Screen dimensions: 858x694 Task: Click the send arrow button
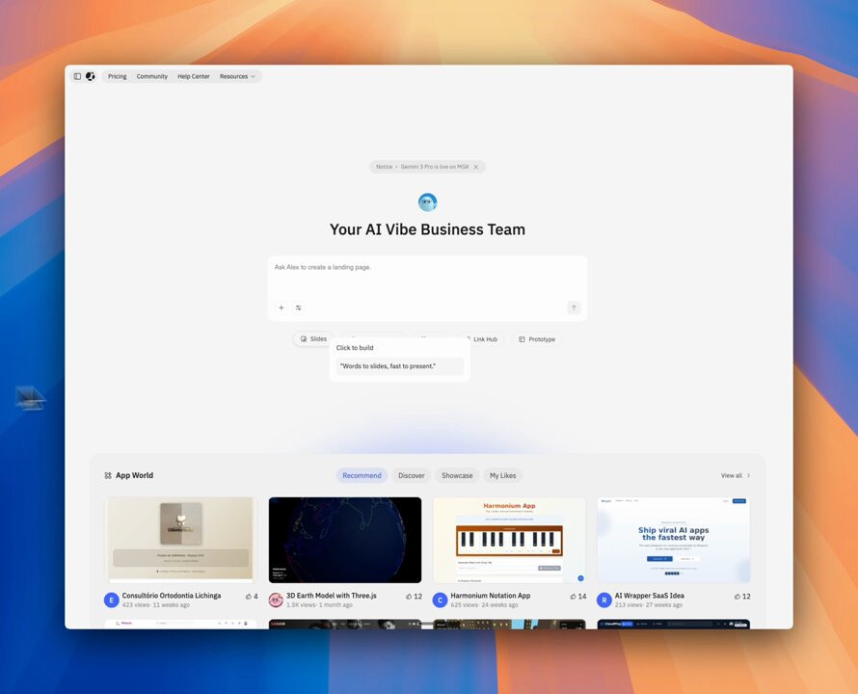click(574, 307)
